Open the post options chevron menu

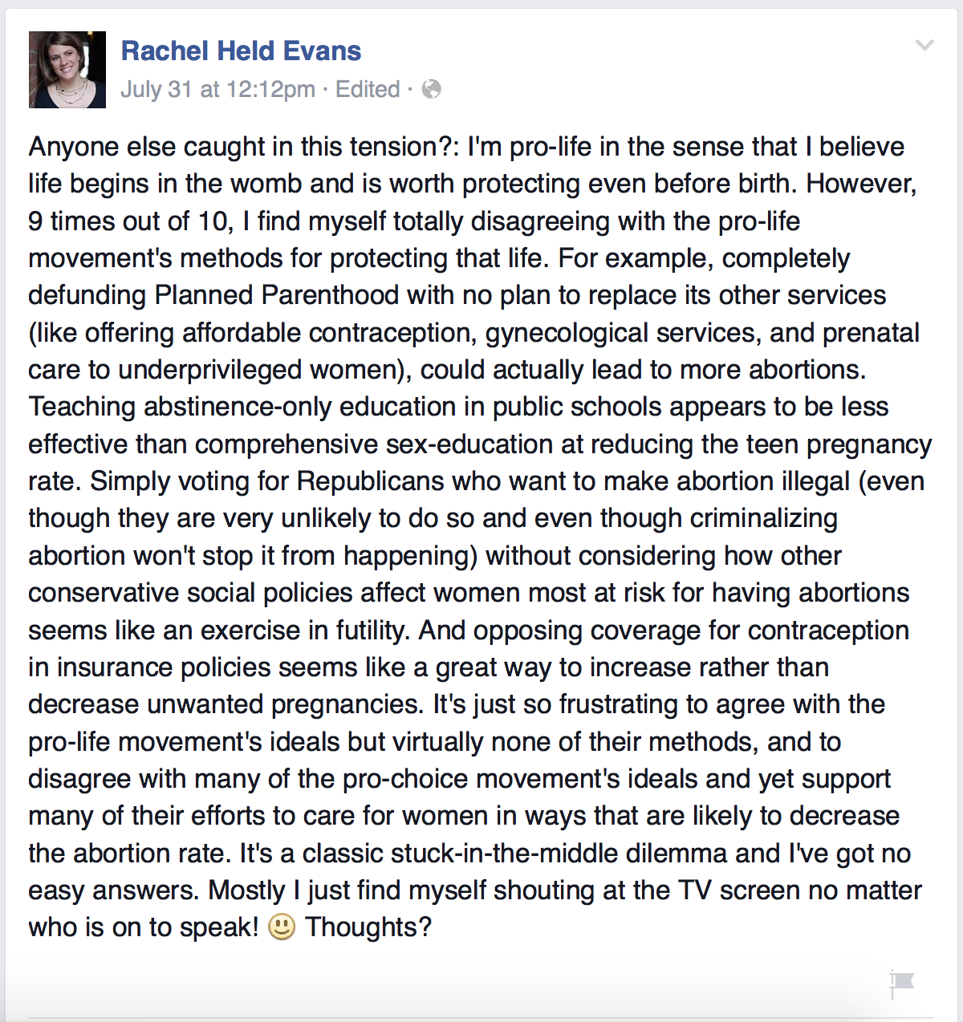(924, 46)
